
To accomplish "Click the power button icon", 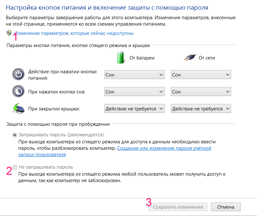I will [19, 75].
